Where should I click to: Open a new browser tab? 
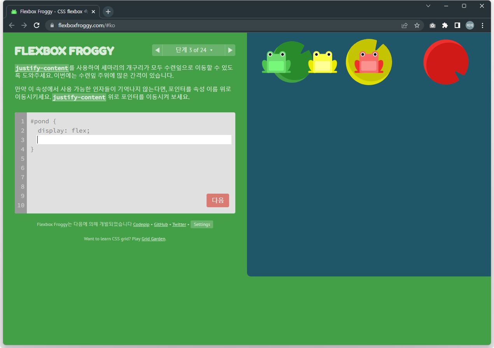point(108,12)
